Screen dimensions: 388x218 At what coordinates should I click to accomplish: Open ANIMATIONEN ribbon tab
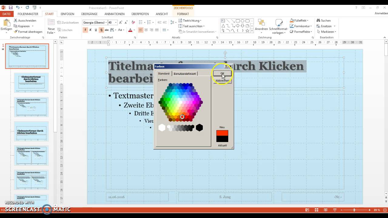point(115,14)
